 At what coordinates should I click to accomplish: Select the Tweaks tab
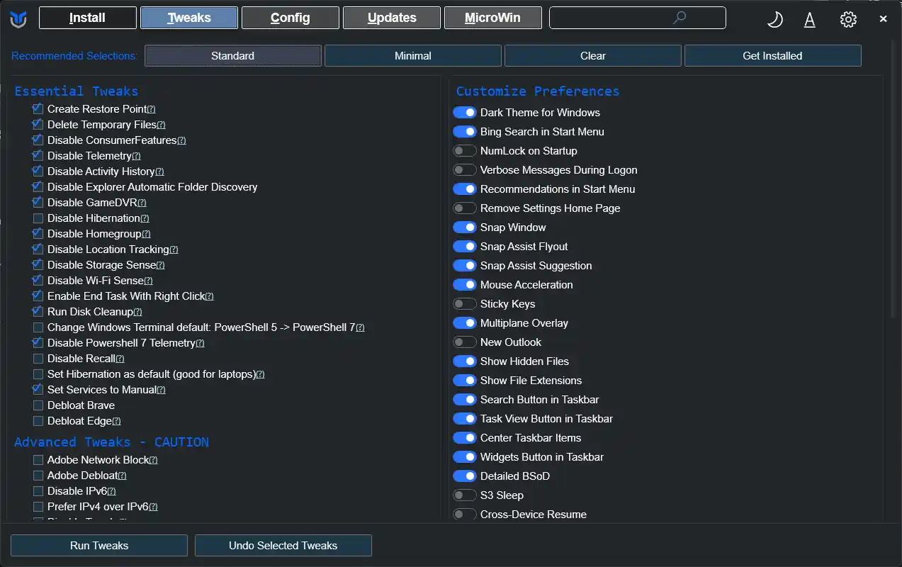[189, 18]
